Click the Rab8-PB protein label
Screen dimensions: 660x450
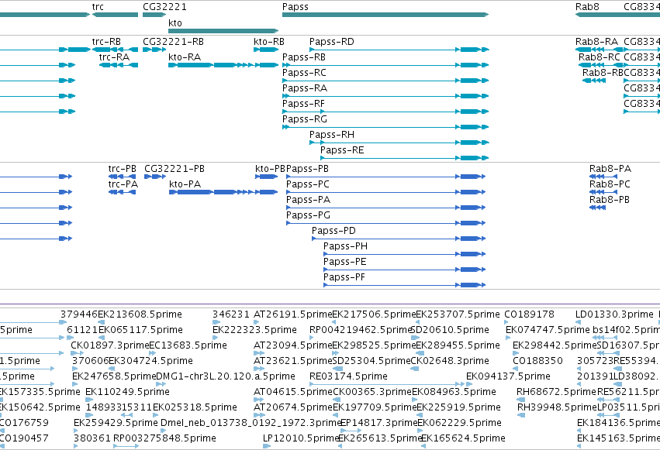pos(610,200)
